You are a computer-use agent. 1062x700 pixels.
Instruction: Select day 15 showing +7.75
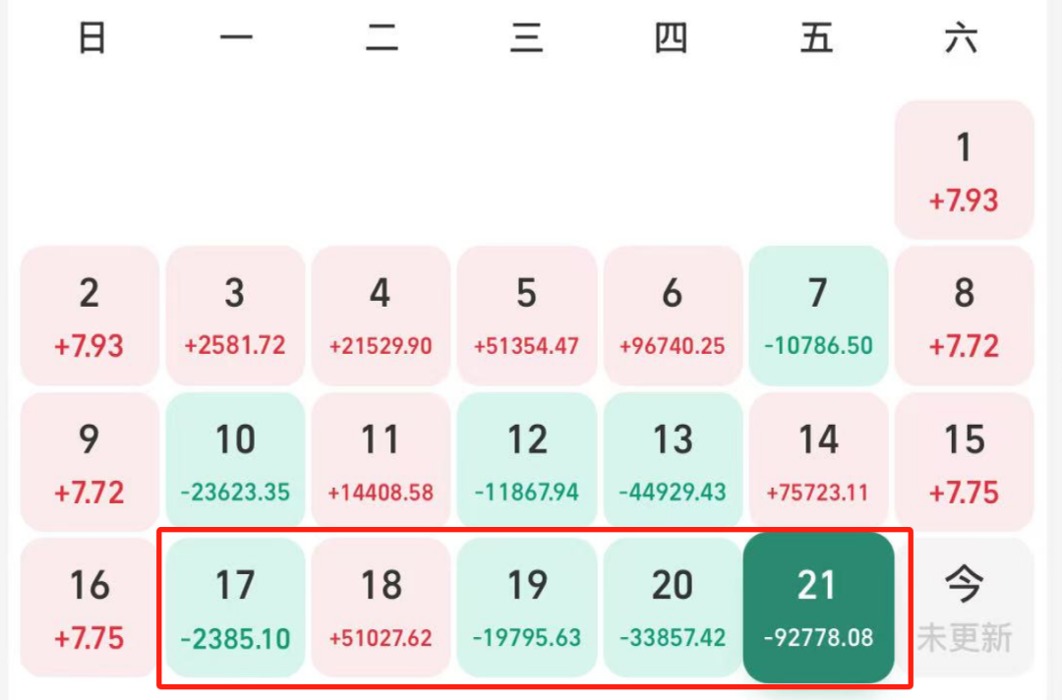(964, 462)
